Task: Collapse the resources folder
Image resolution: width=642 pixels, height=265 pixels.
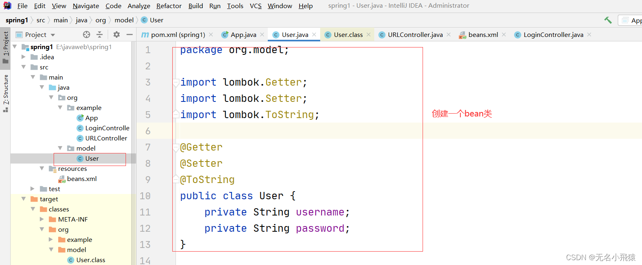Action: tap(42, 168)
